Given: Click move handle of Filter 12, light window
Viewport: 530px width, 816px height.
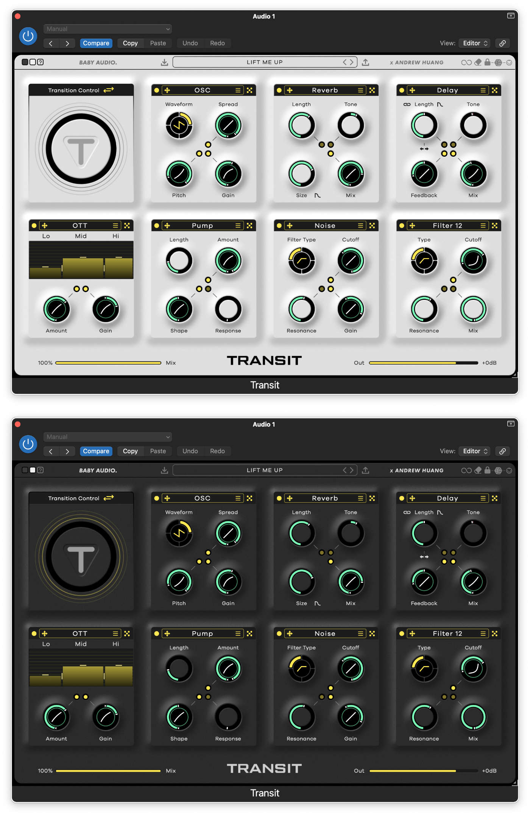Looking at the screenshot, I should point(412,226).
